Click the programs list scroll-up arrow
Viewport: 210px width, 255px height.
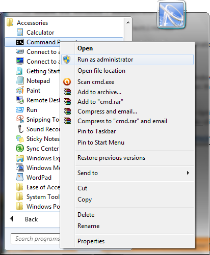click(x=128, y=22)
